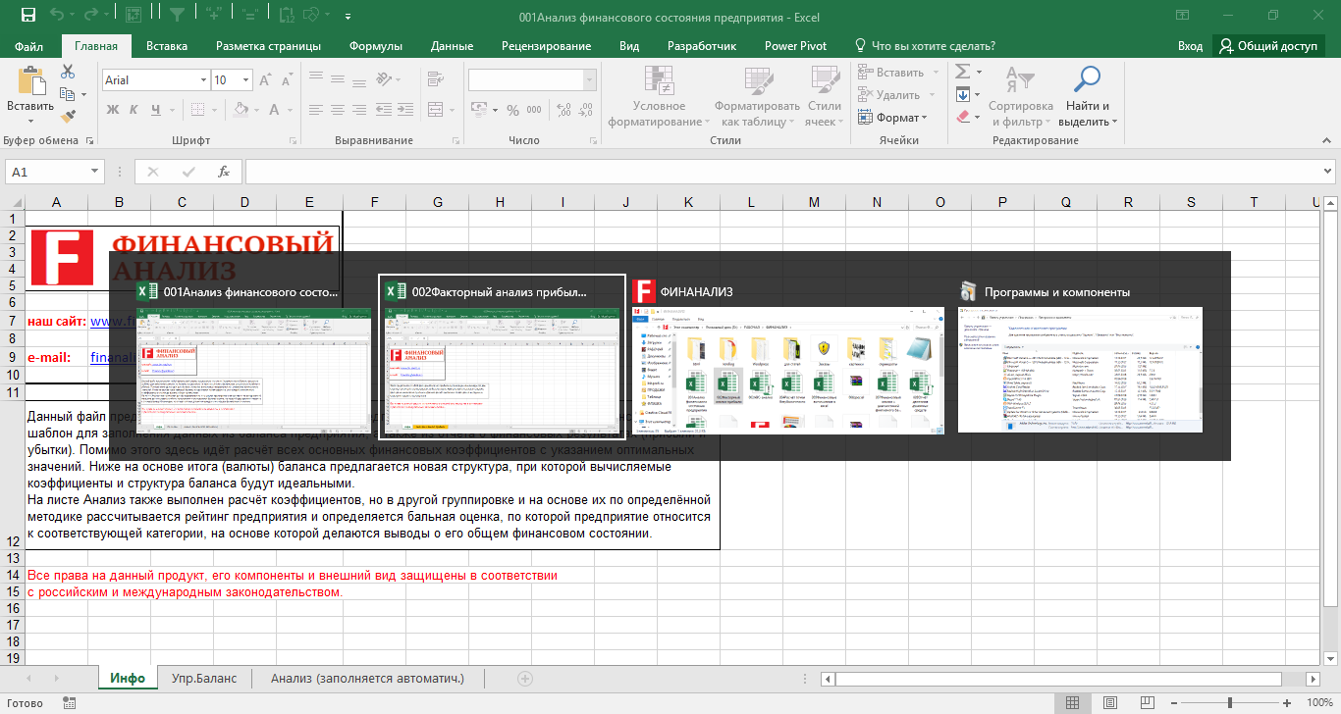Click the Вход sign-in link
Image resolution: width=1341 pixels, height=714 pixels.
(x=1190, y=46)
